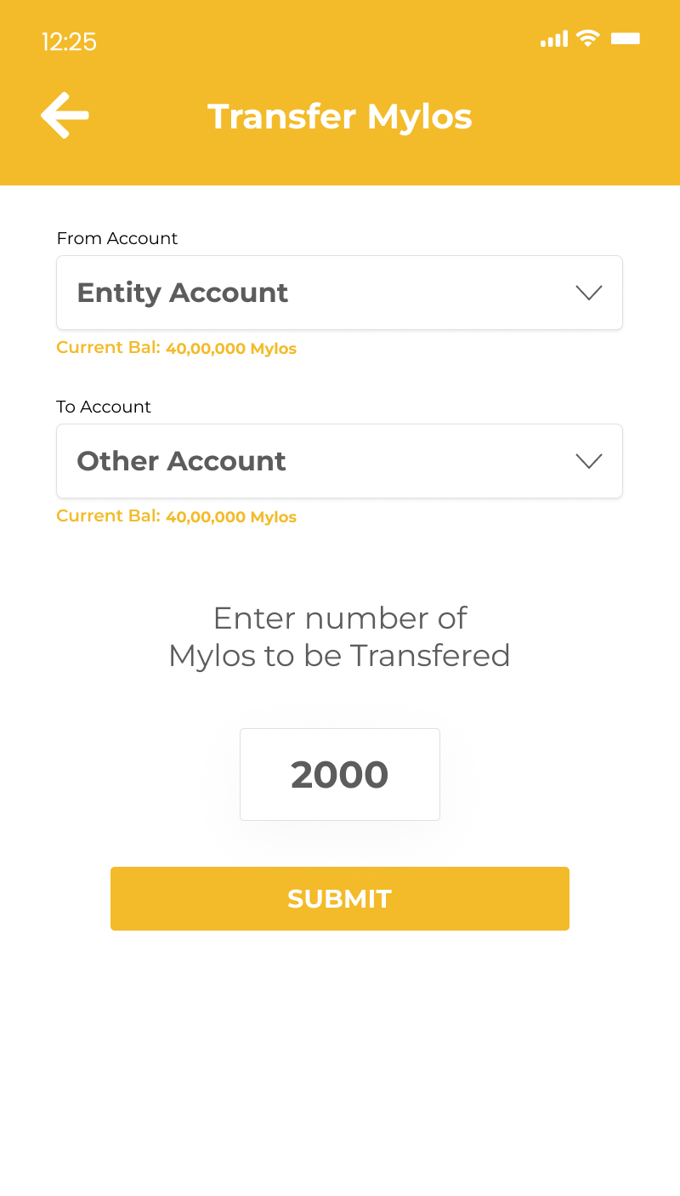Tap Current Bal text under Entity Account

pos(108,348)
